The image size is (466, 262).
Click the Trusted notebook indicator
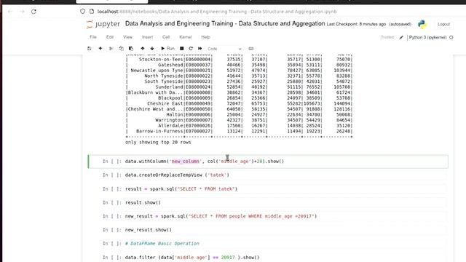(x=387, y=37)
